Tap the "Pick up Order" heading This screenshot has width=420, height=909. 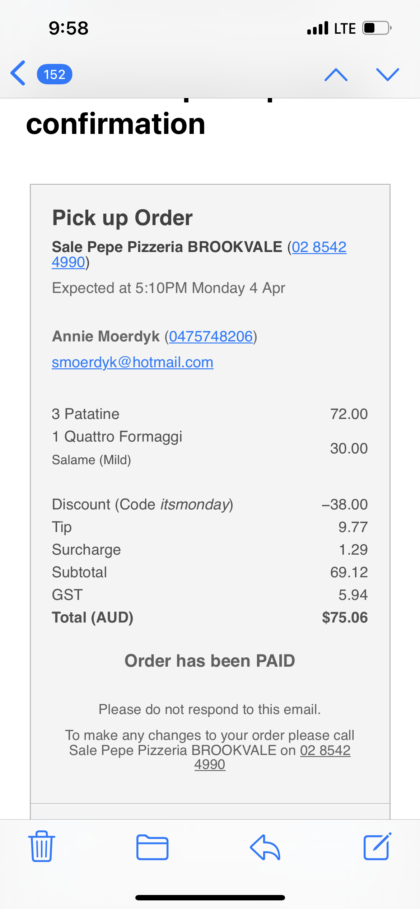pyautogui.click(x=122, y=218)
